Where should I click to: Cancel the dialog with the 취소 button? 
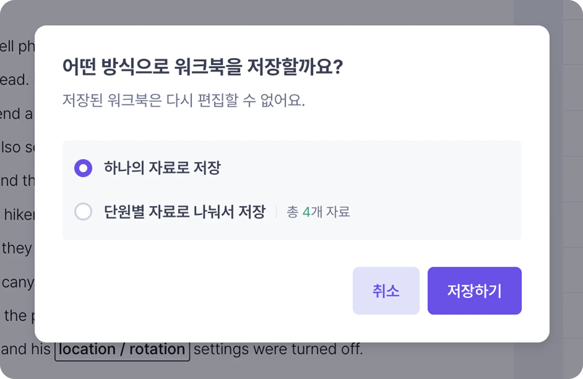tap(386, 291)
